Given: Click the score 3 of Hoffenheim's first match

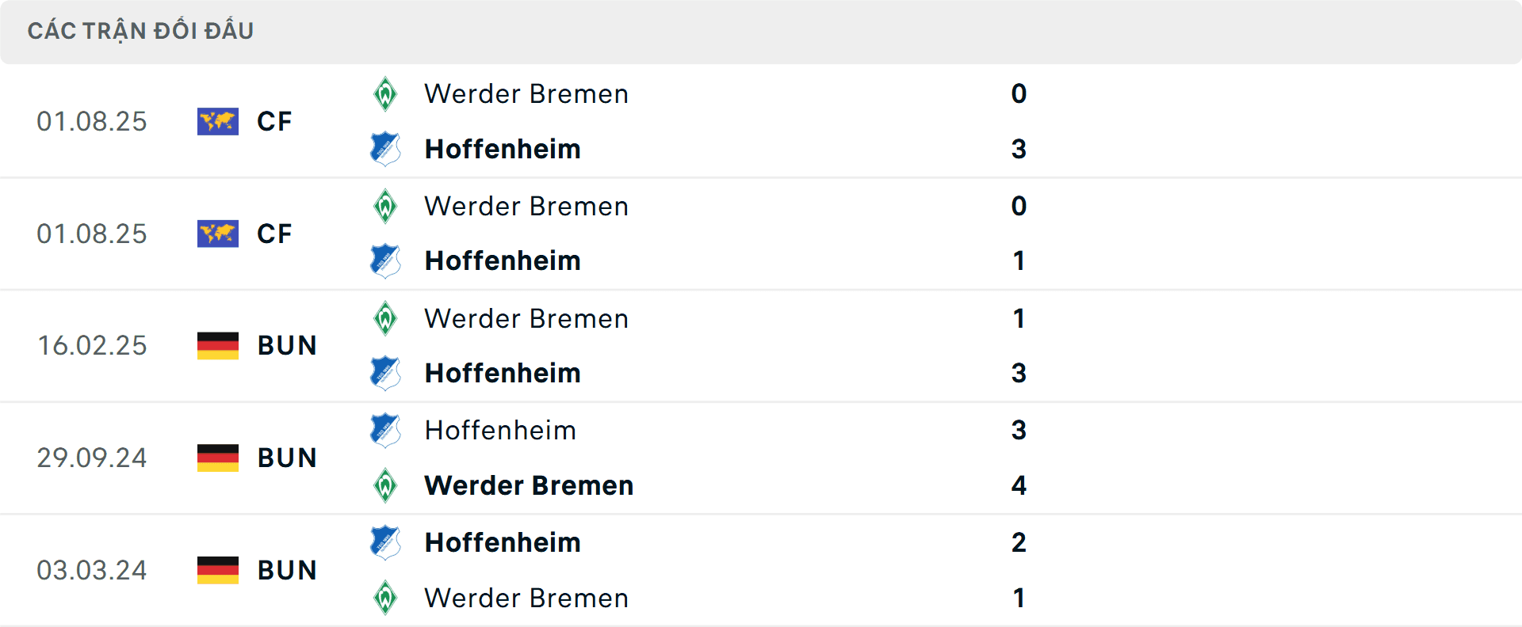Looking at the screenshot, I should 1019,149.
